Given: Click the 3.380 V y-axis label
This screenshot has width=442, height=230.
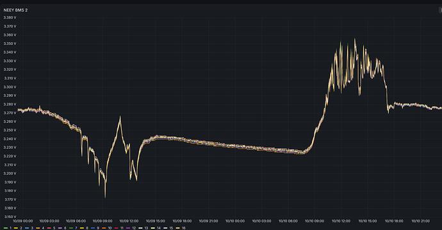Looking at the screenshot, I should 10,17.
